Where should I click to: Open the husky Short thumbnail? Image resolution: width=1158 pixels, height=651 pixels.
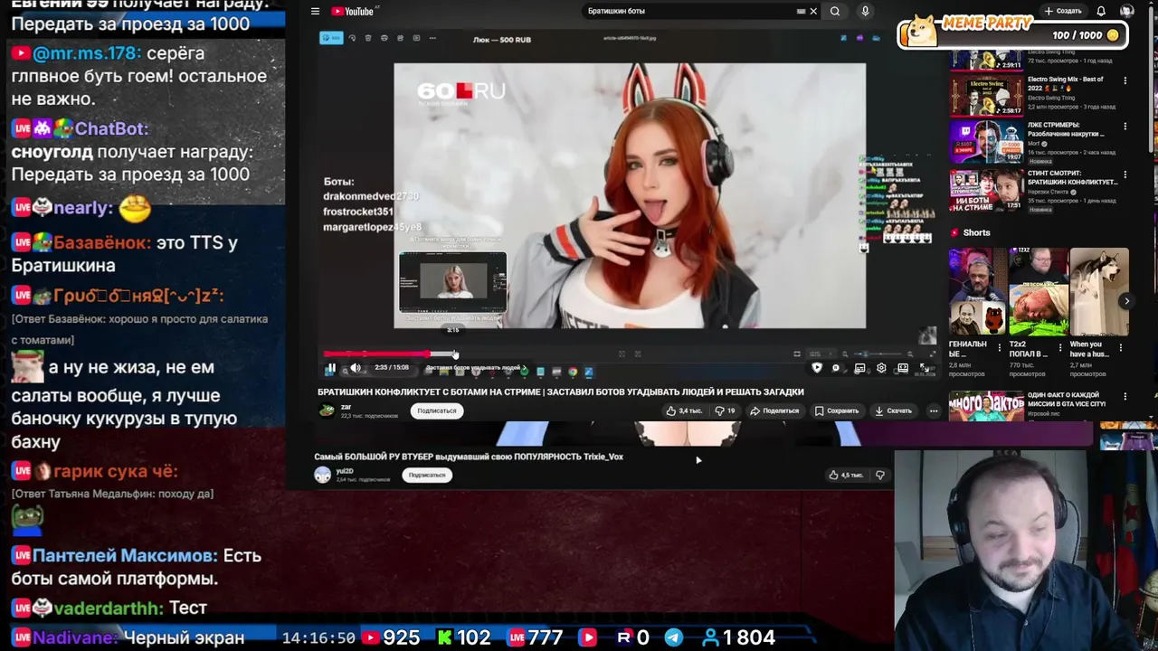(x=1099, y=291)
